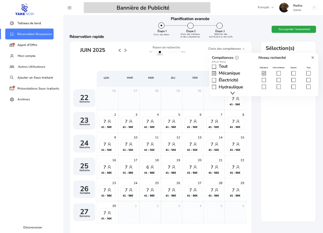
Task: Expand more competences with down chevron
Action: [233, 93]
